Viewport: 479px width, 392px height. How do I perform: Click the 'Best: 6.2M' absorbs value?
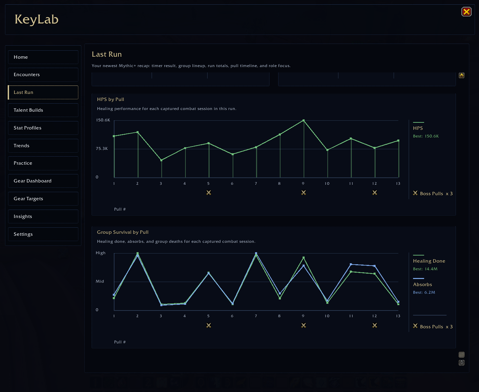tap(424, 292)
